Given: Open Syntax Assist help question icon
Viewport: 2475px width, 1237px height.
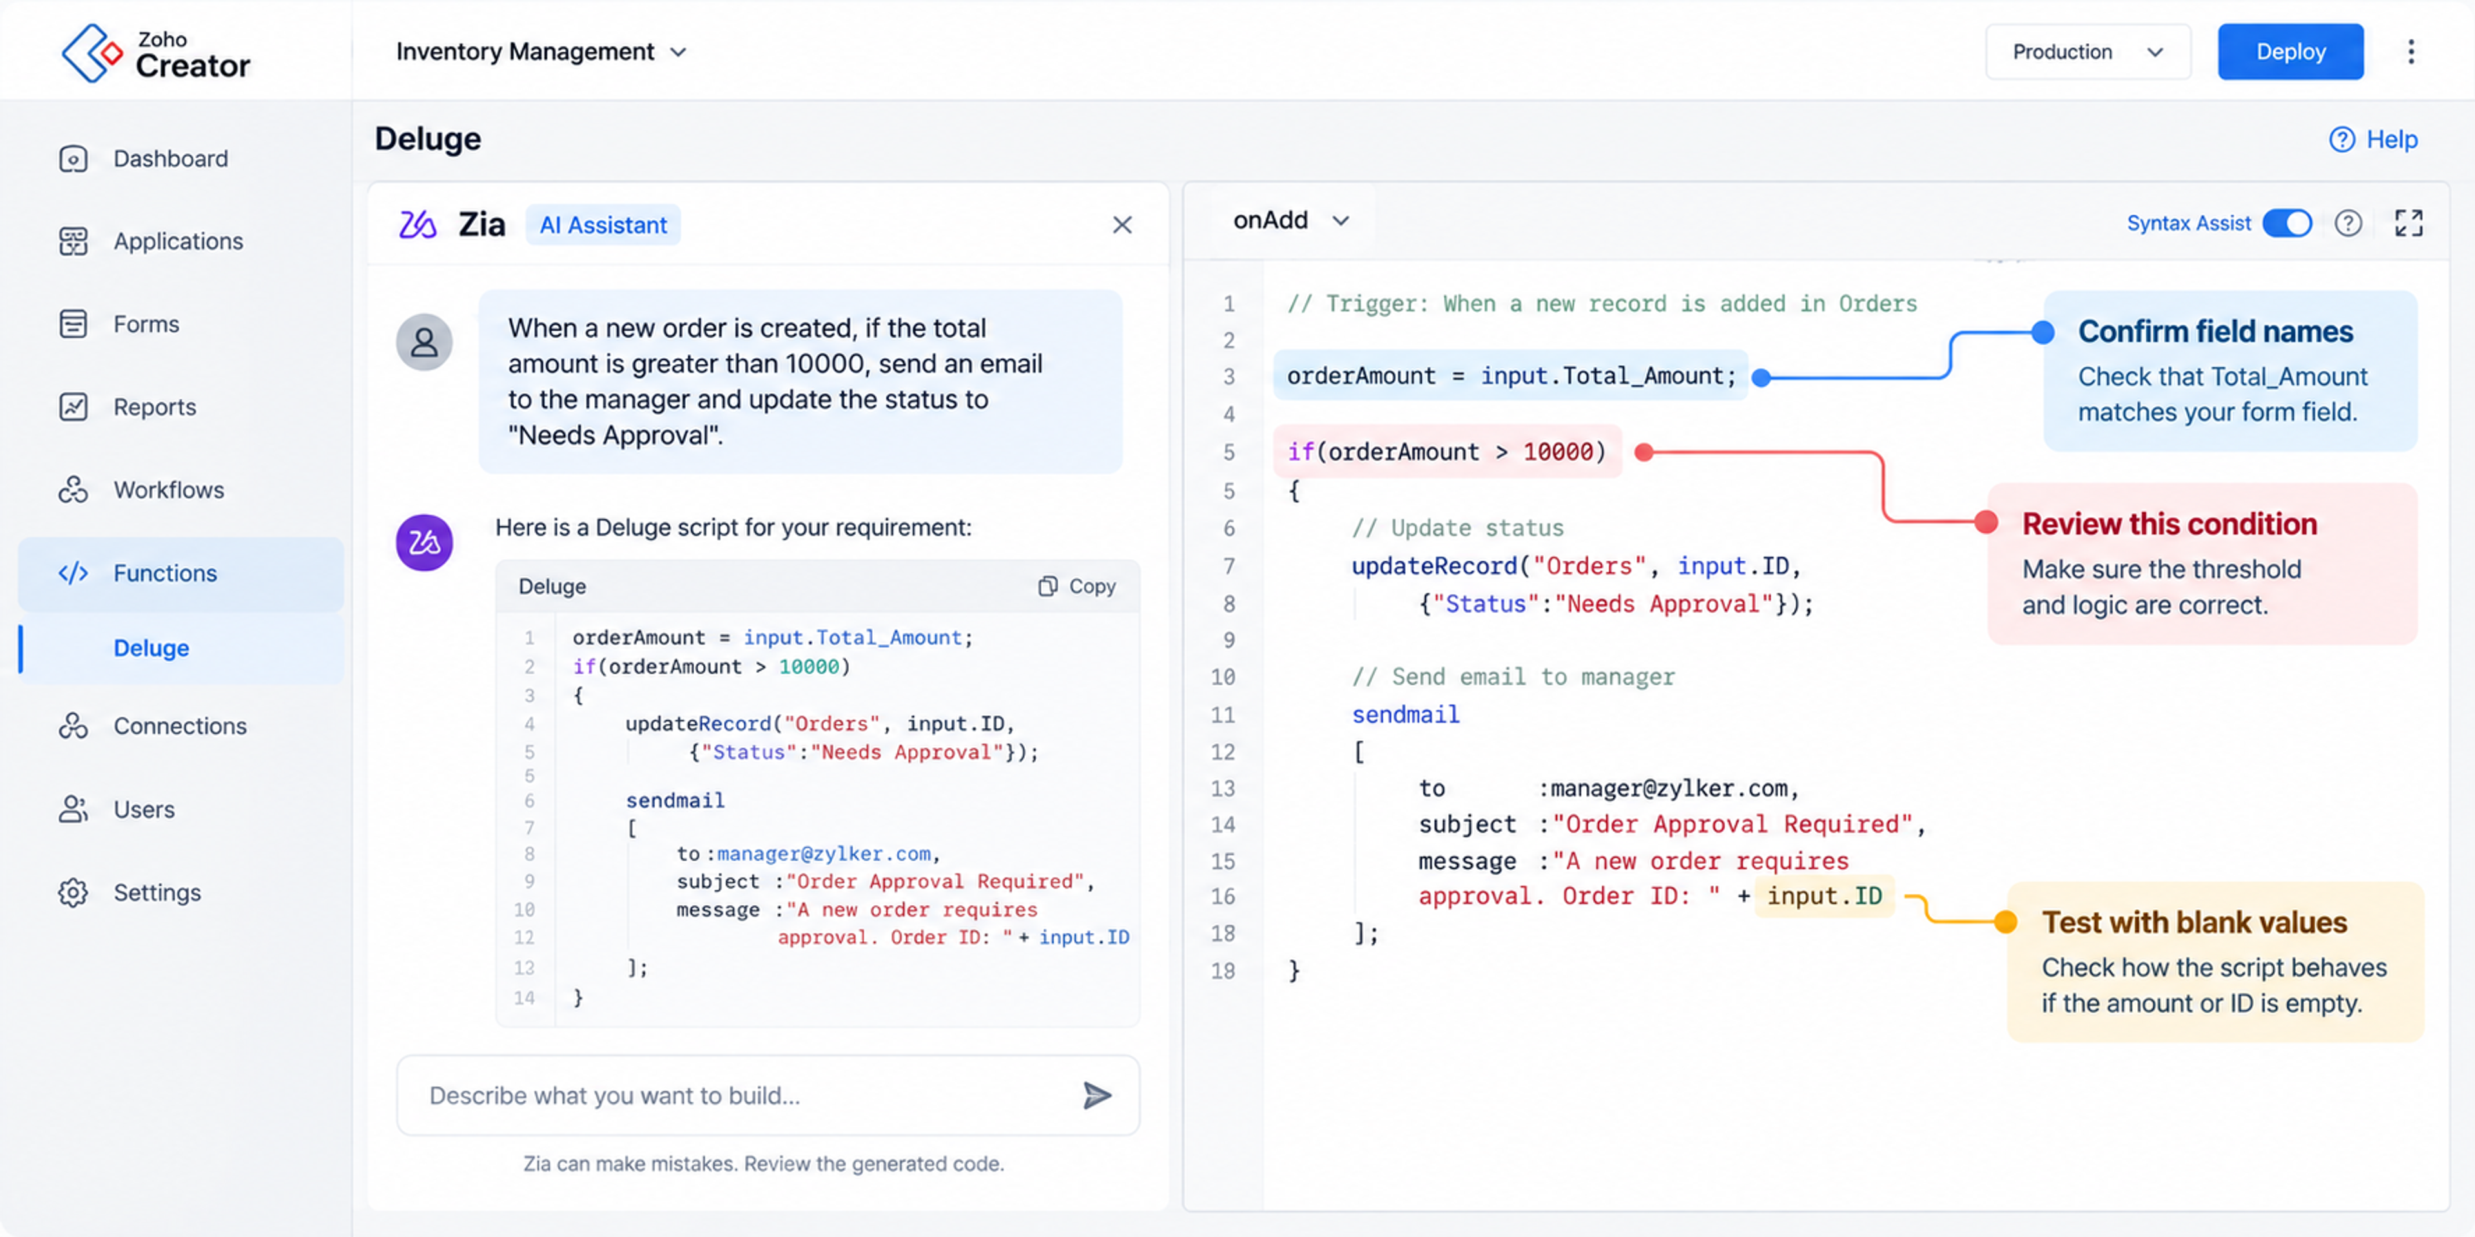Looking at the screenshot, I should click(2348, 223).
